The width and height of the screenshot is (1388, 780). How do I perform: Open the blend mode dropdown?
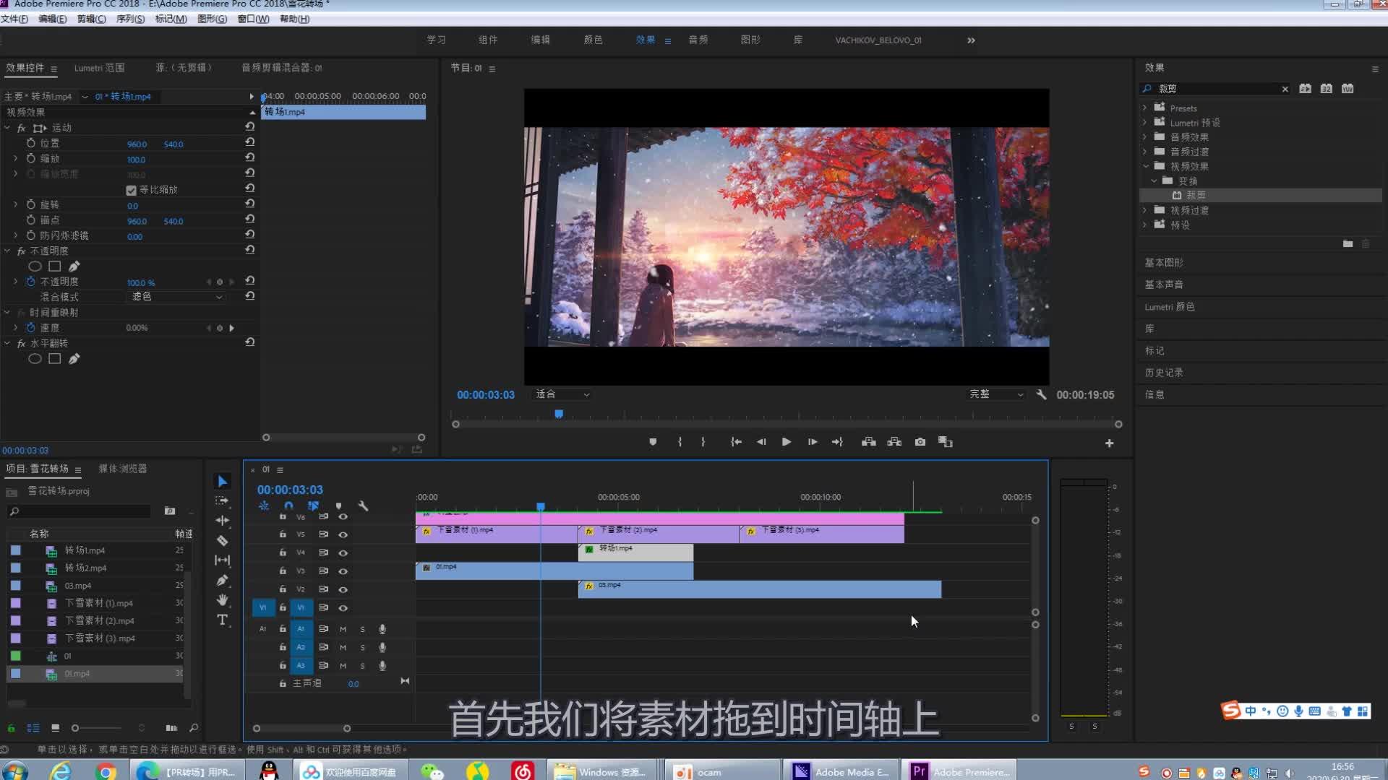[176, 297]
